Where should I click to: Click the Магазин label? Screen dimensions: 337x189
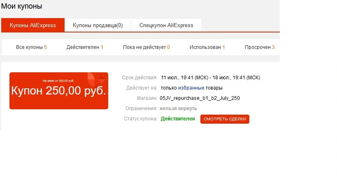tap(147, 98)
